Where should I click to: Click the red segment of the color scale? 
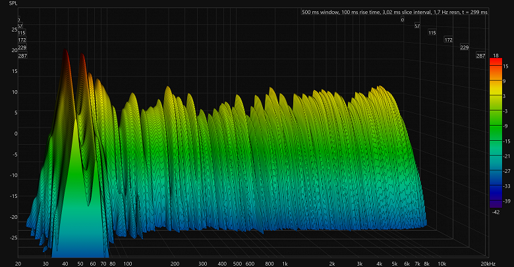tap(496, 62)
